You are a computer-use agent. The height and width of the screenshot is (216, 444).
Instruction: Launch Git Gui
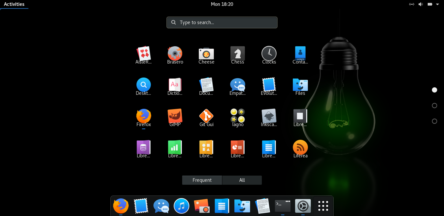206,117
